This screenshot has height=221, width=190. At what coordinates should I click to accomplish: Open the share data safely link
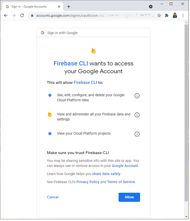coord(106,174)
